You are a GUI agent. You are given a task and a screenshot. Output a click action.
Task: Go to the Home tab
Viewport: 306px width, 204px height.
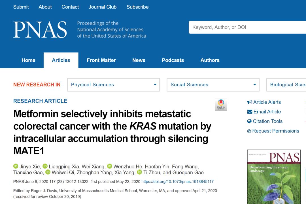(x=28, y=60)
